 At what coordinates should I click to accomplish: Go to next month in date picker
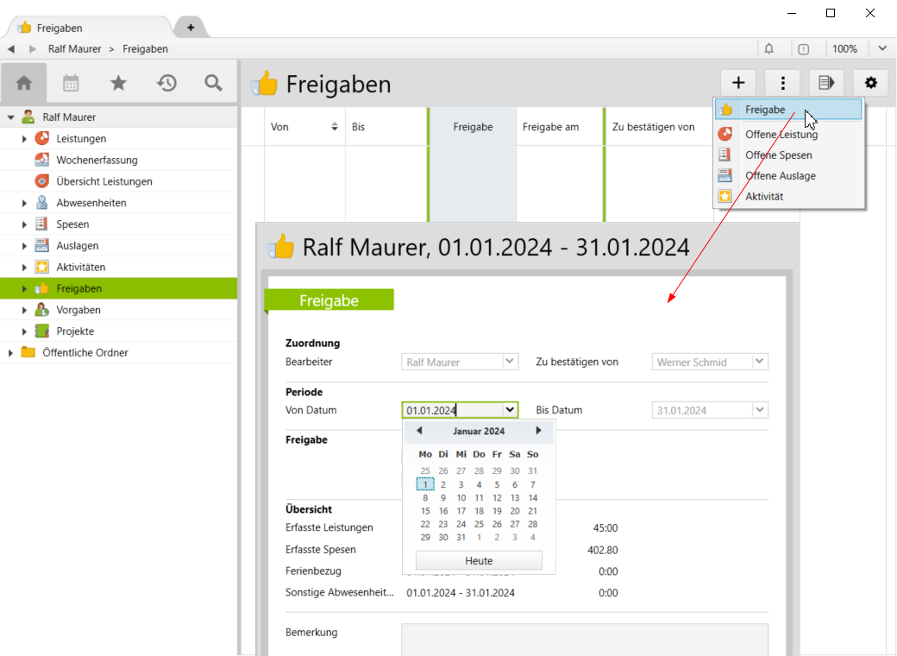539,431
